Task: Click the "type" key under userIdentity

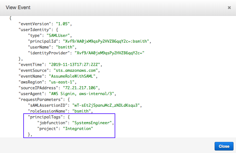Action: click(x=35, y=36)
